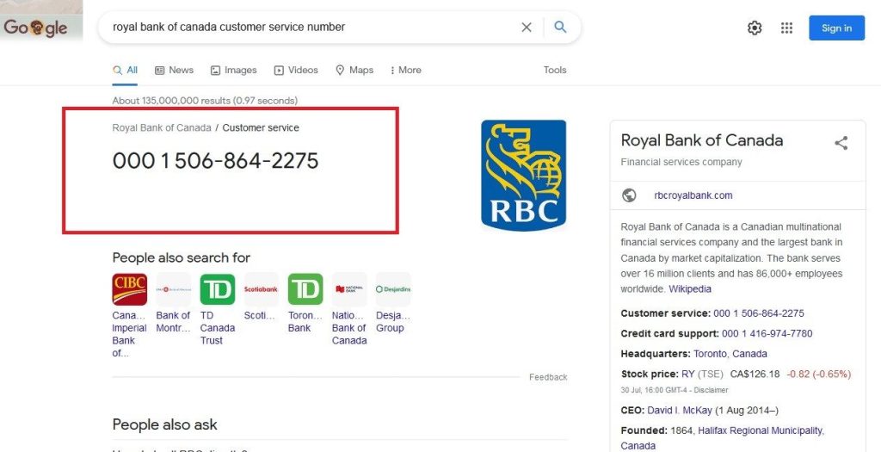This screenshot has height=452, width=881.
Task: Click the Royal Bank of Canada breadcrumb
Action: [x=162, y=127]
